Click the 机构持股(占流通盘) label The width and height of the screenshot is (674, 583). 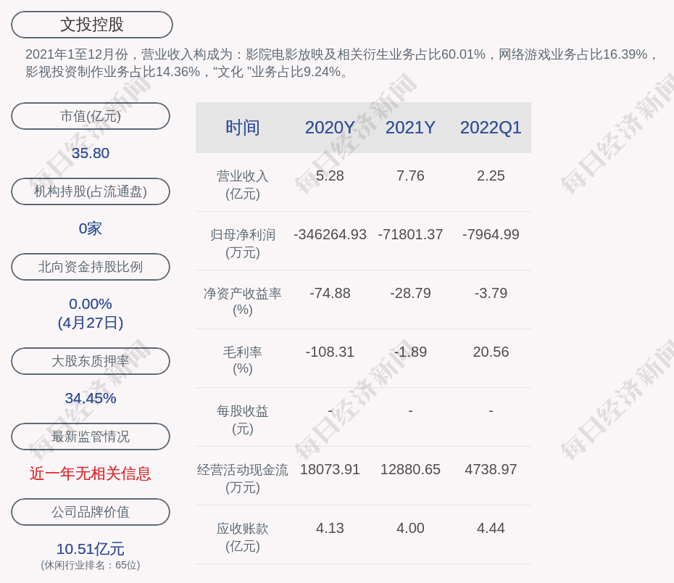tap(91, 191)
